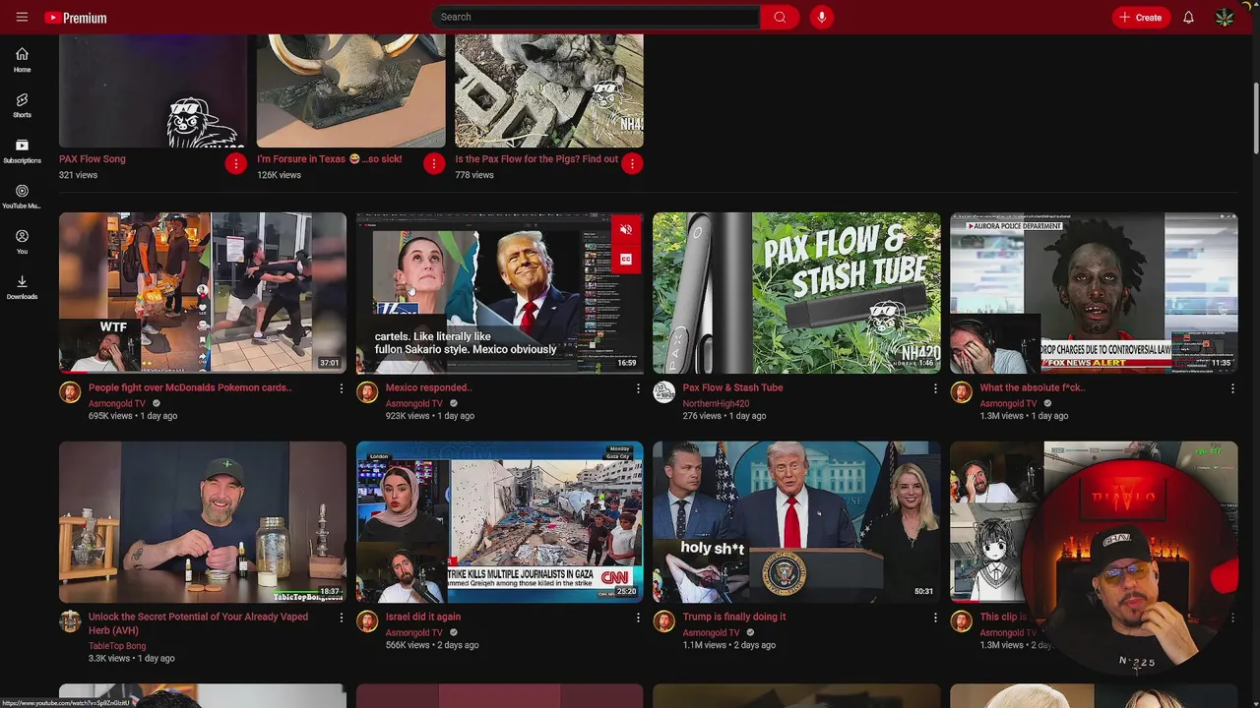Play the Mexico responded video thumbnail

pos(500,293)
